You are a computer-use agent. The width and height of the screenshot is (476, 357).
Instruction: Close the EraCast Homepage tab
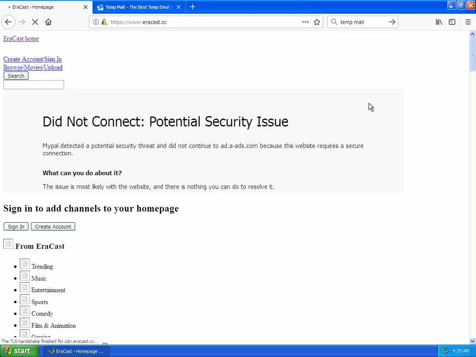pyautogui.click(x=86, y=7)
